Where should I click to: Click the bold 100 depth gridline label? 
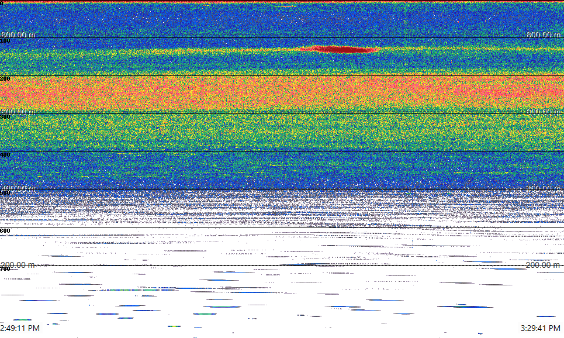point(5,41)
